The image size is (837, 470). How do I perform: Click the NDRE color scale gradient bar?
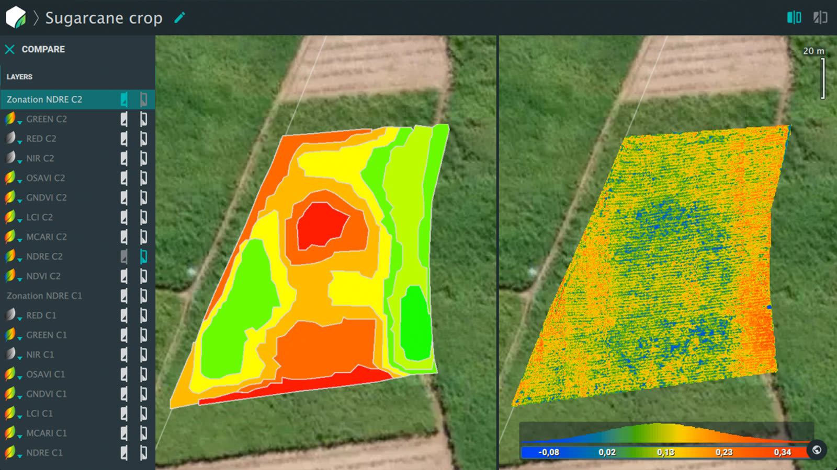coord(662,453)
